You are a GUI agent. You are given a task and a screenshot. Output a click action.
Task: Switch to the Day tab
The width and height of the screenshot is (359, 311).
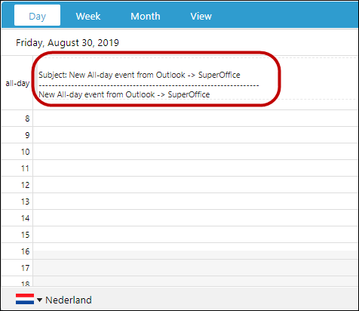[x=37, y=15]
